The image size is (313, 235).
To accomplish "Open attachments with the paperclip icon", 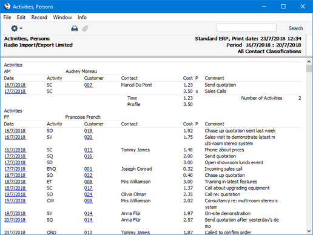I will point(85,28).
